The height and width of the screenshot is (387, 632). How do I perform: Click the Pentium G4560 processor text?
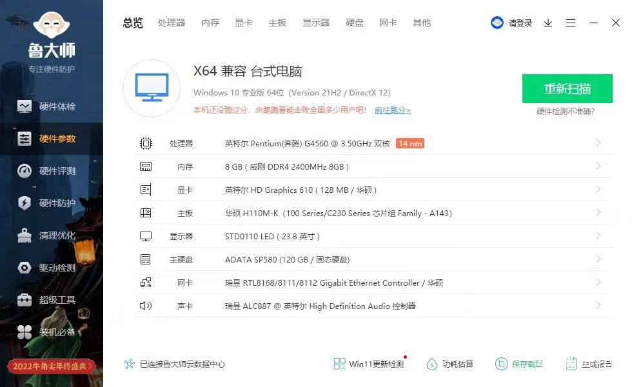307,143
